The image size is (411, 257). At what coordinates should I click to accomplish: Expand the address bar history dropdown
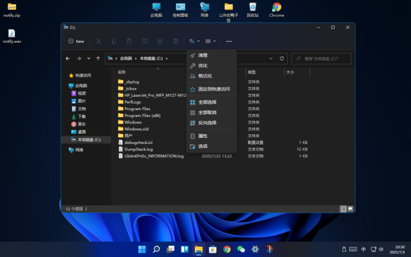(x=271, y=58)
